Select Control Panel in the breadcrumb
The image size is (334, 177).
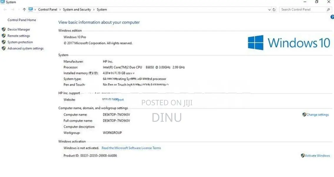coord(48,10)
